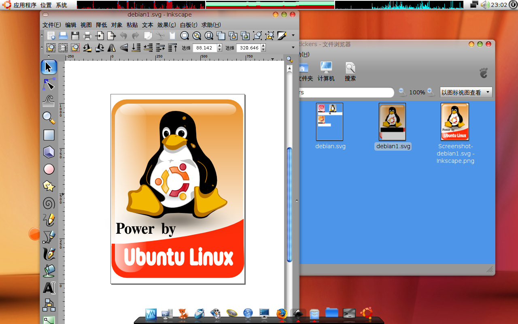Select the Node edit tool
The height and width of the screenshot is (324, 518).
click(x=49, y=84)
